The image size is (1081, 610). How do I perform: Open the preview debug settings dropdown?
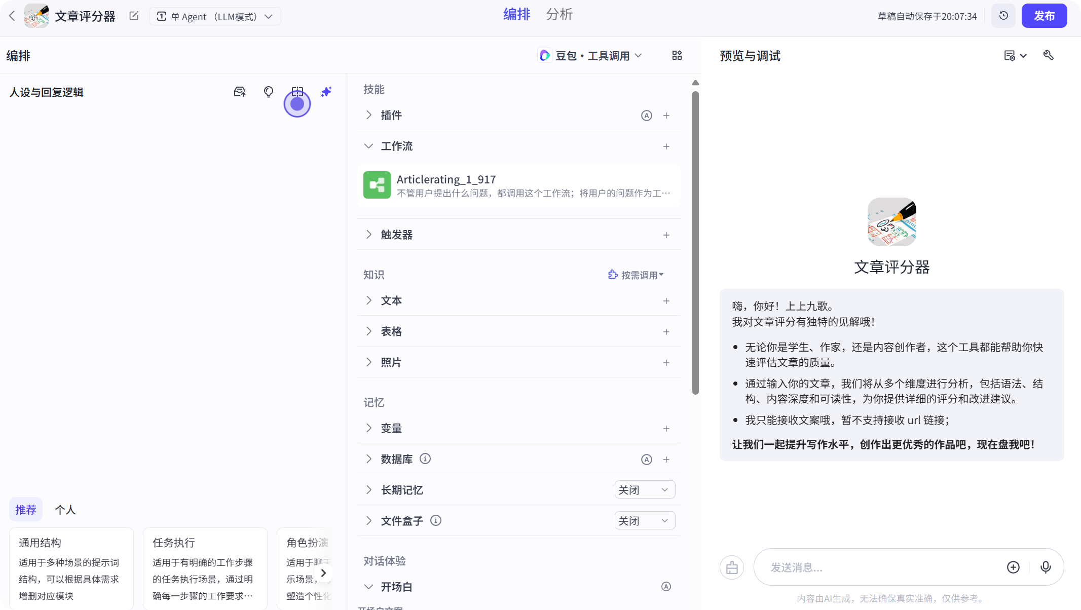tap(1015, 56)
